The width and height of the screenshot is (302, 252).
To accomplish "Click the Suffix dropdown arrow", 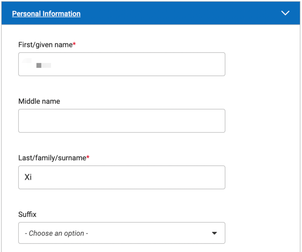I will click(214, 233).
